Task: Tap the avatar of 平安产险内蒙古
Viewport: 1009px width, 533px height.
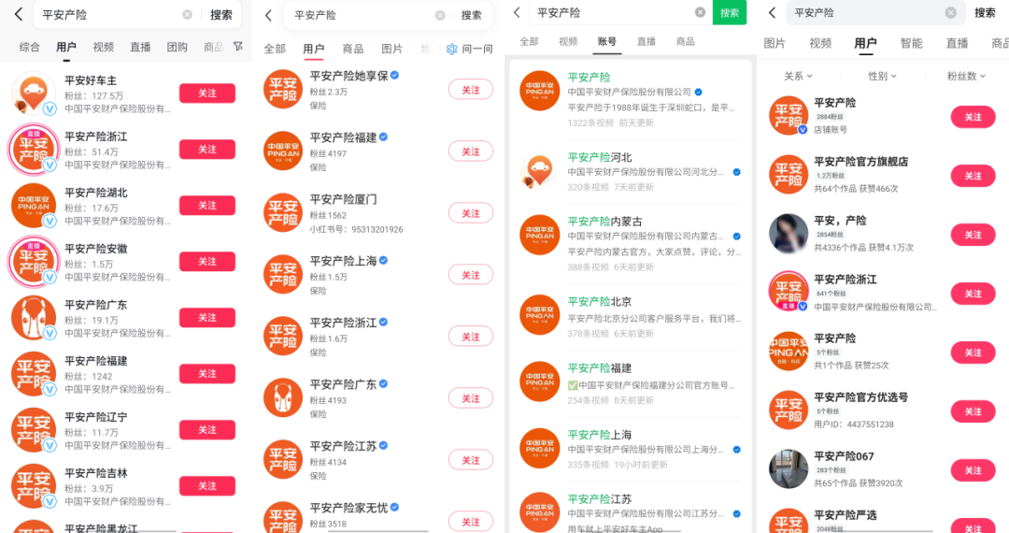Action: [x=539, y=235]
